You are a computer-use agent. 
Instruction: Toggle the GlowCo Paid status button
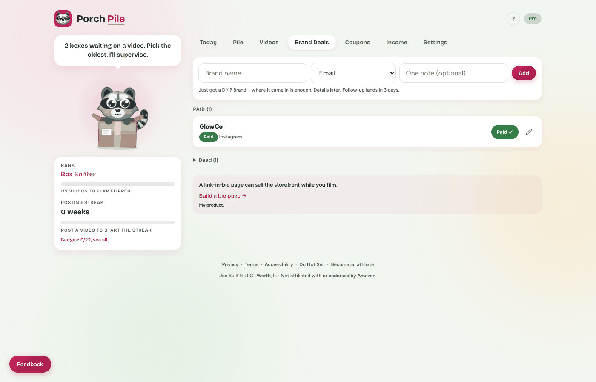pyautogui.click(x=504, y=132)
